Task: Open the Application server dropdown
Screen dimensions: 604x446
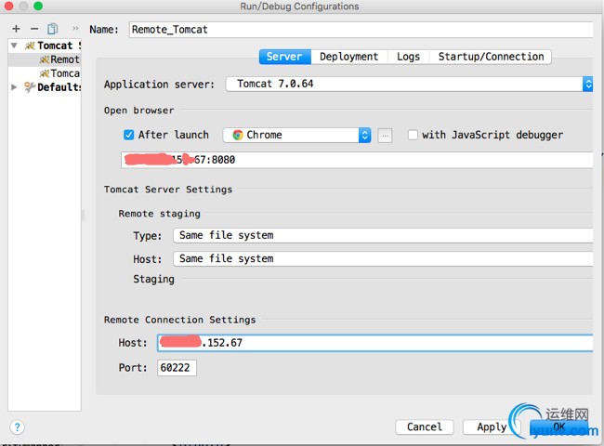Action: (x=409, y=84)
